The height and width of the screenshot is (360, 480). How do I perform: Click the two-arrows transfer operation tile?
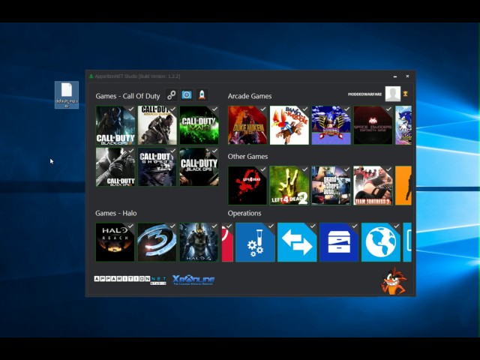(297, 242)
